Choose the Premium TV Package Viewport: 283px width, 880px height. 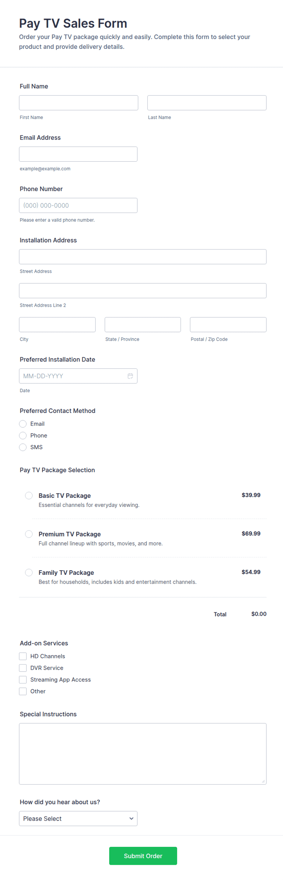point(29,534)
